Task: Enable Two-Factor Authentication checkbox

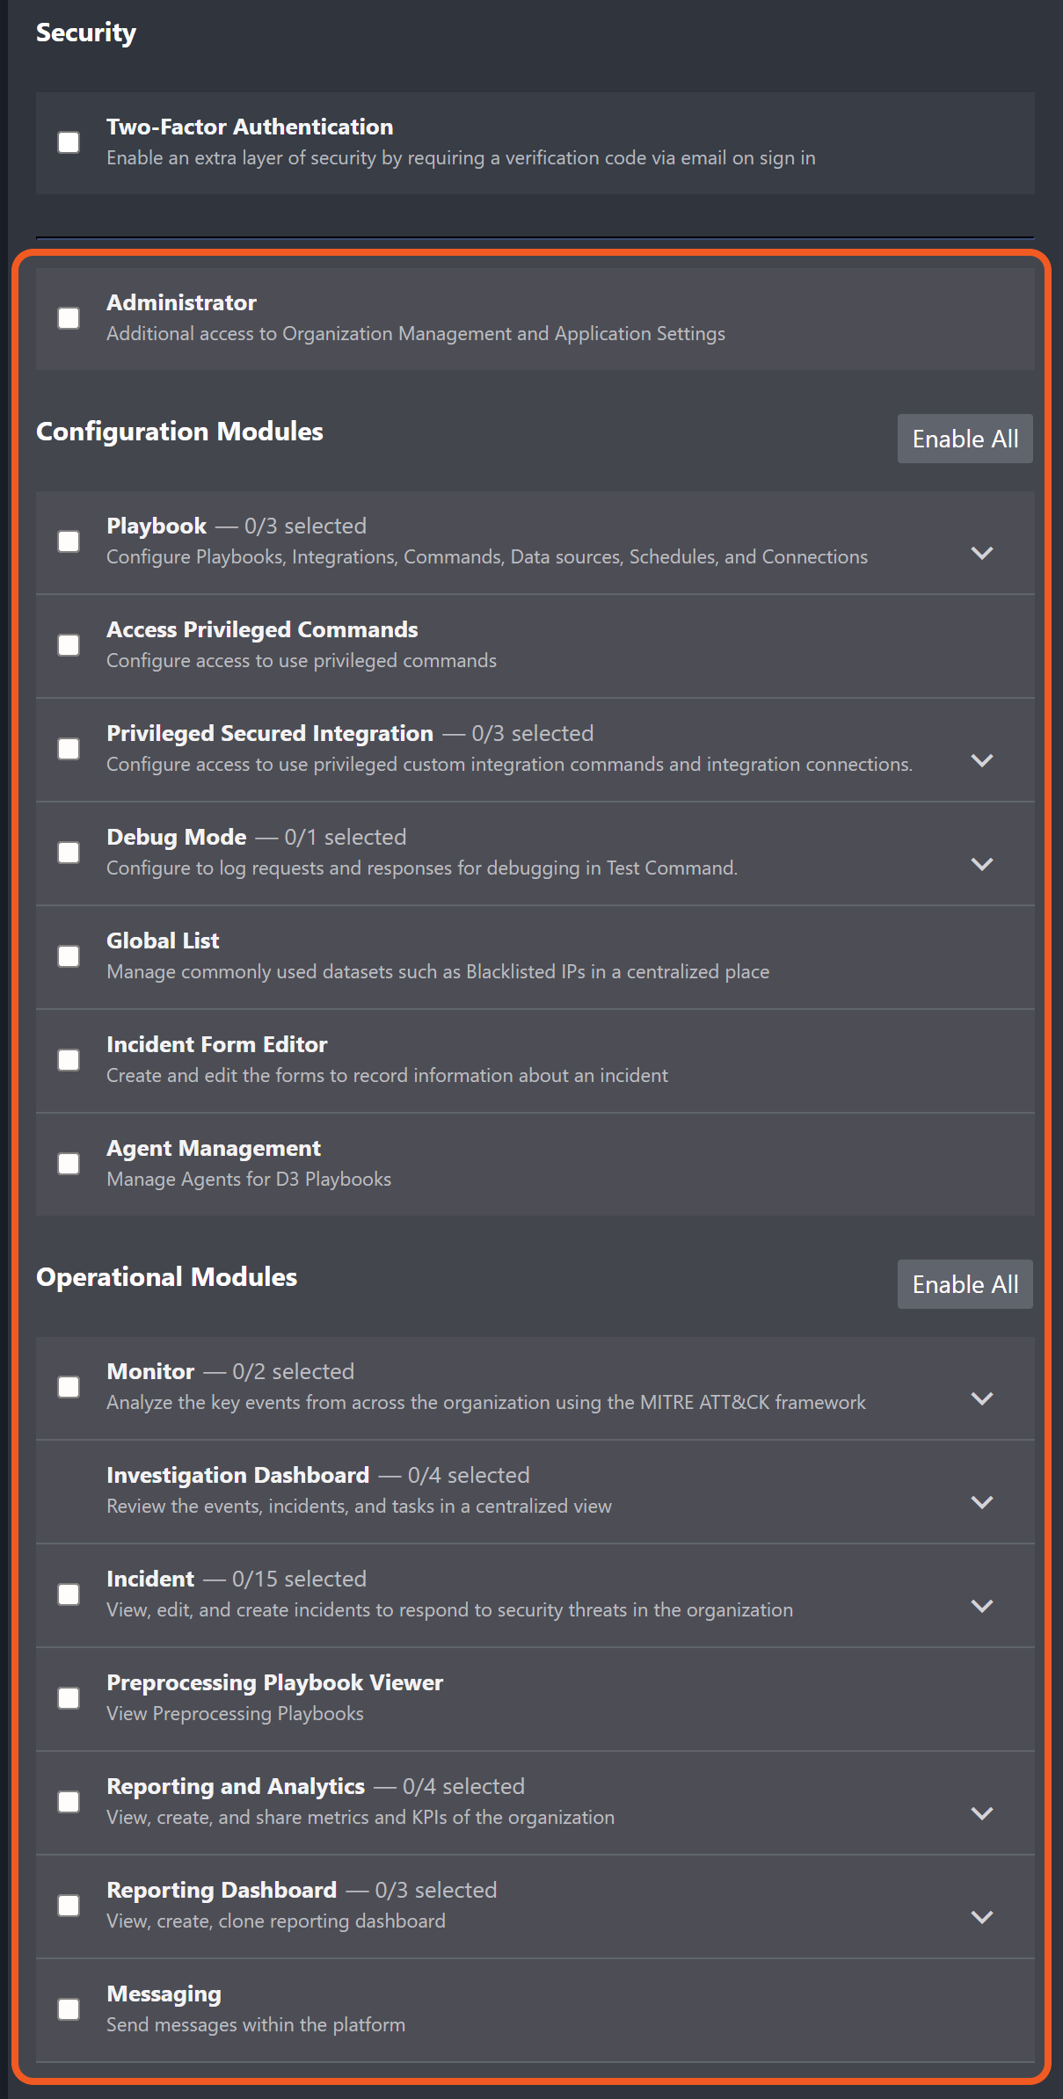Action: point(69,142)
